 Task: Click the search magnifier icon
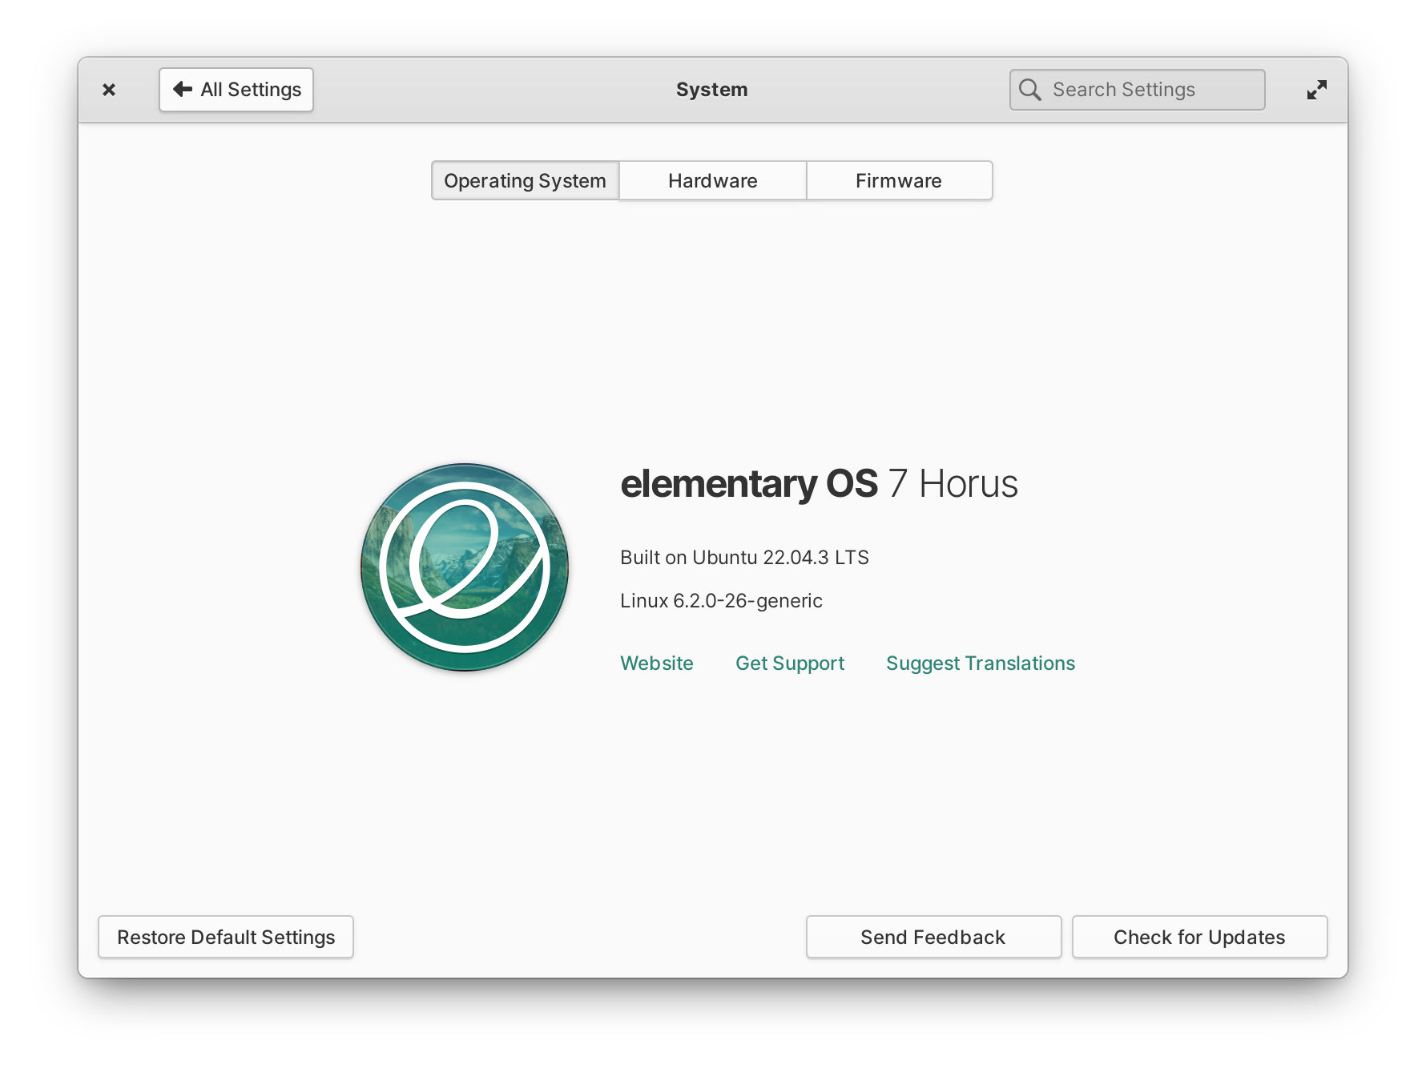pyautogui.click(x=1030, y=89)
